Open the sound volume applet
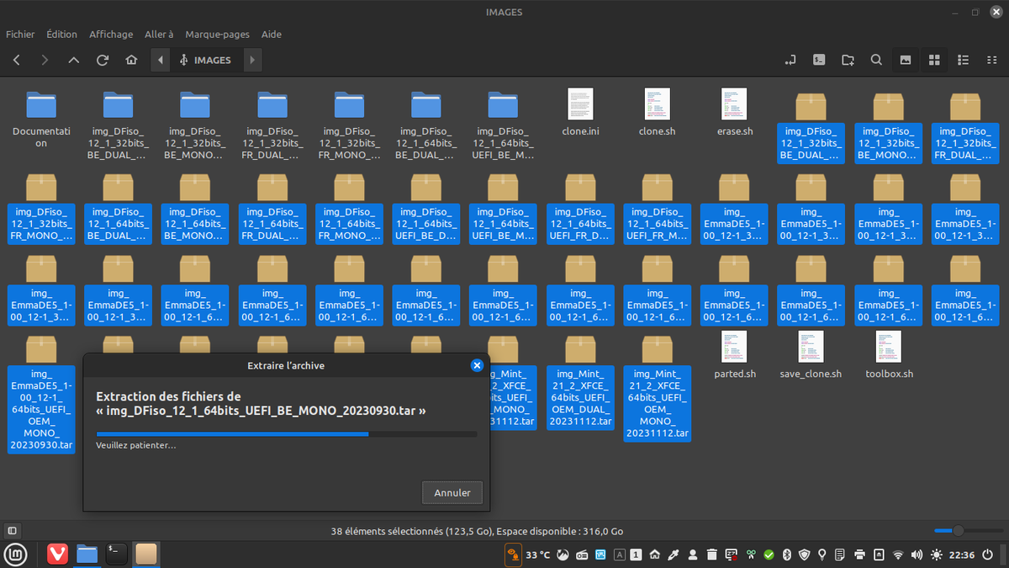Viewport: 1009px width, 568px height. pos(917,555)
